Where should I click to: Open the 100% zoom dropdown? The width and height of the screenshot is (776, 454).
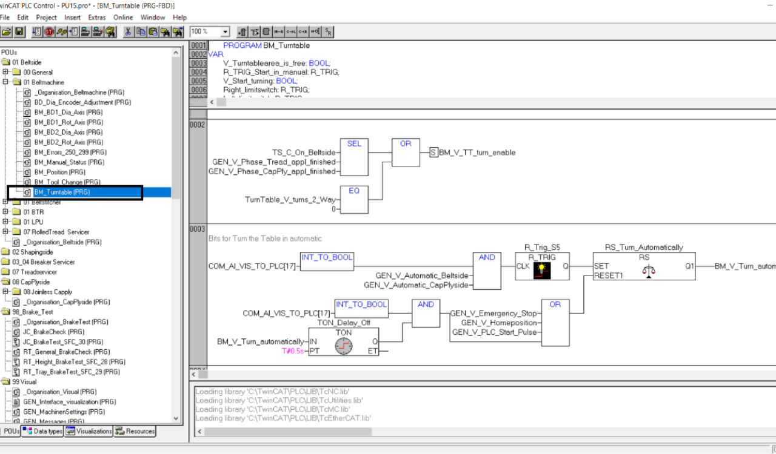[x=226, y=31]
